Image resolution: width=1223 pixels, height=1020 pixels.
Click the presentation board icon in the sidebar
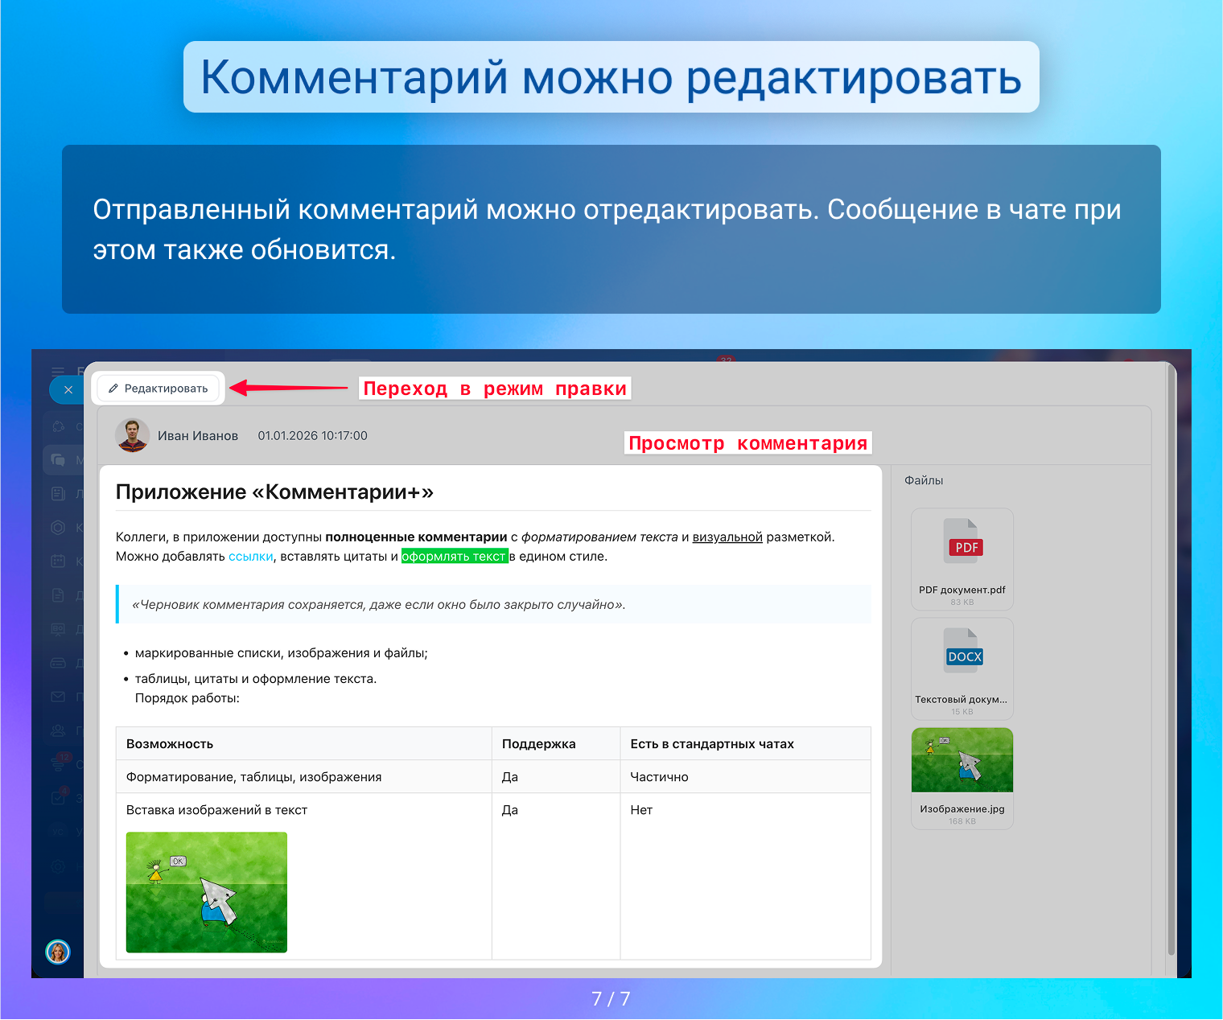point(58,629)
